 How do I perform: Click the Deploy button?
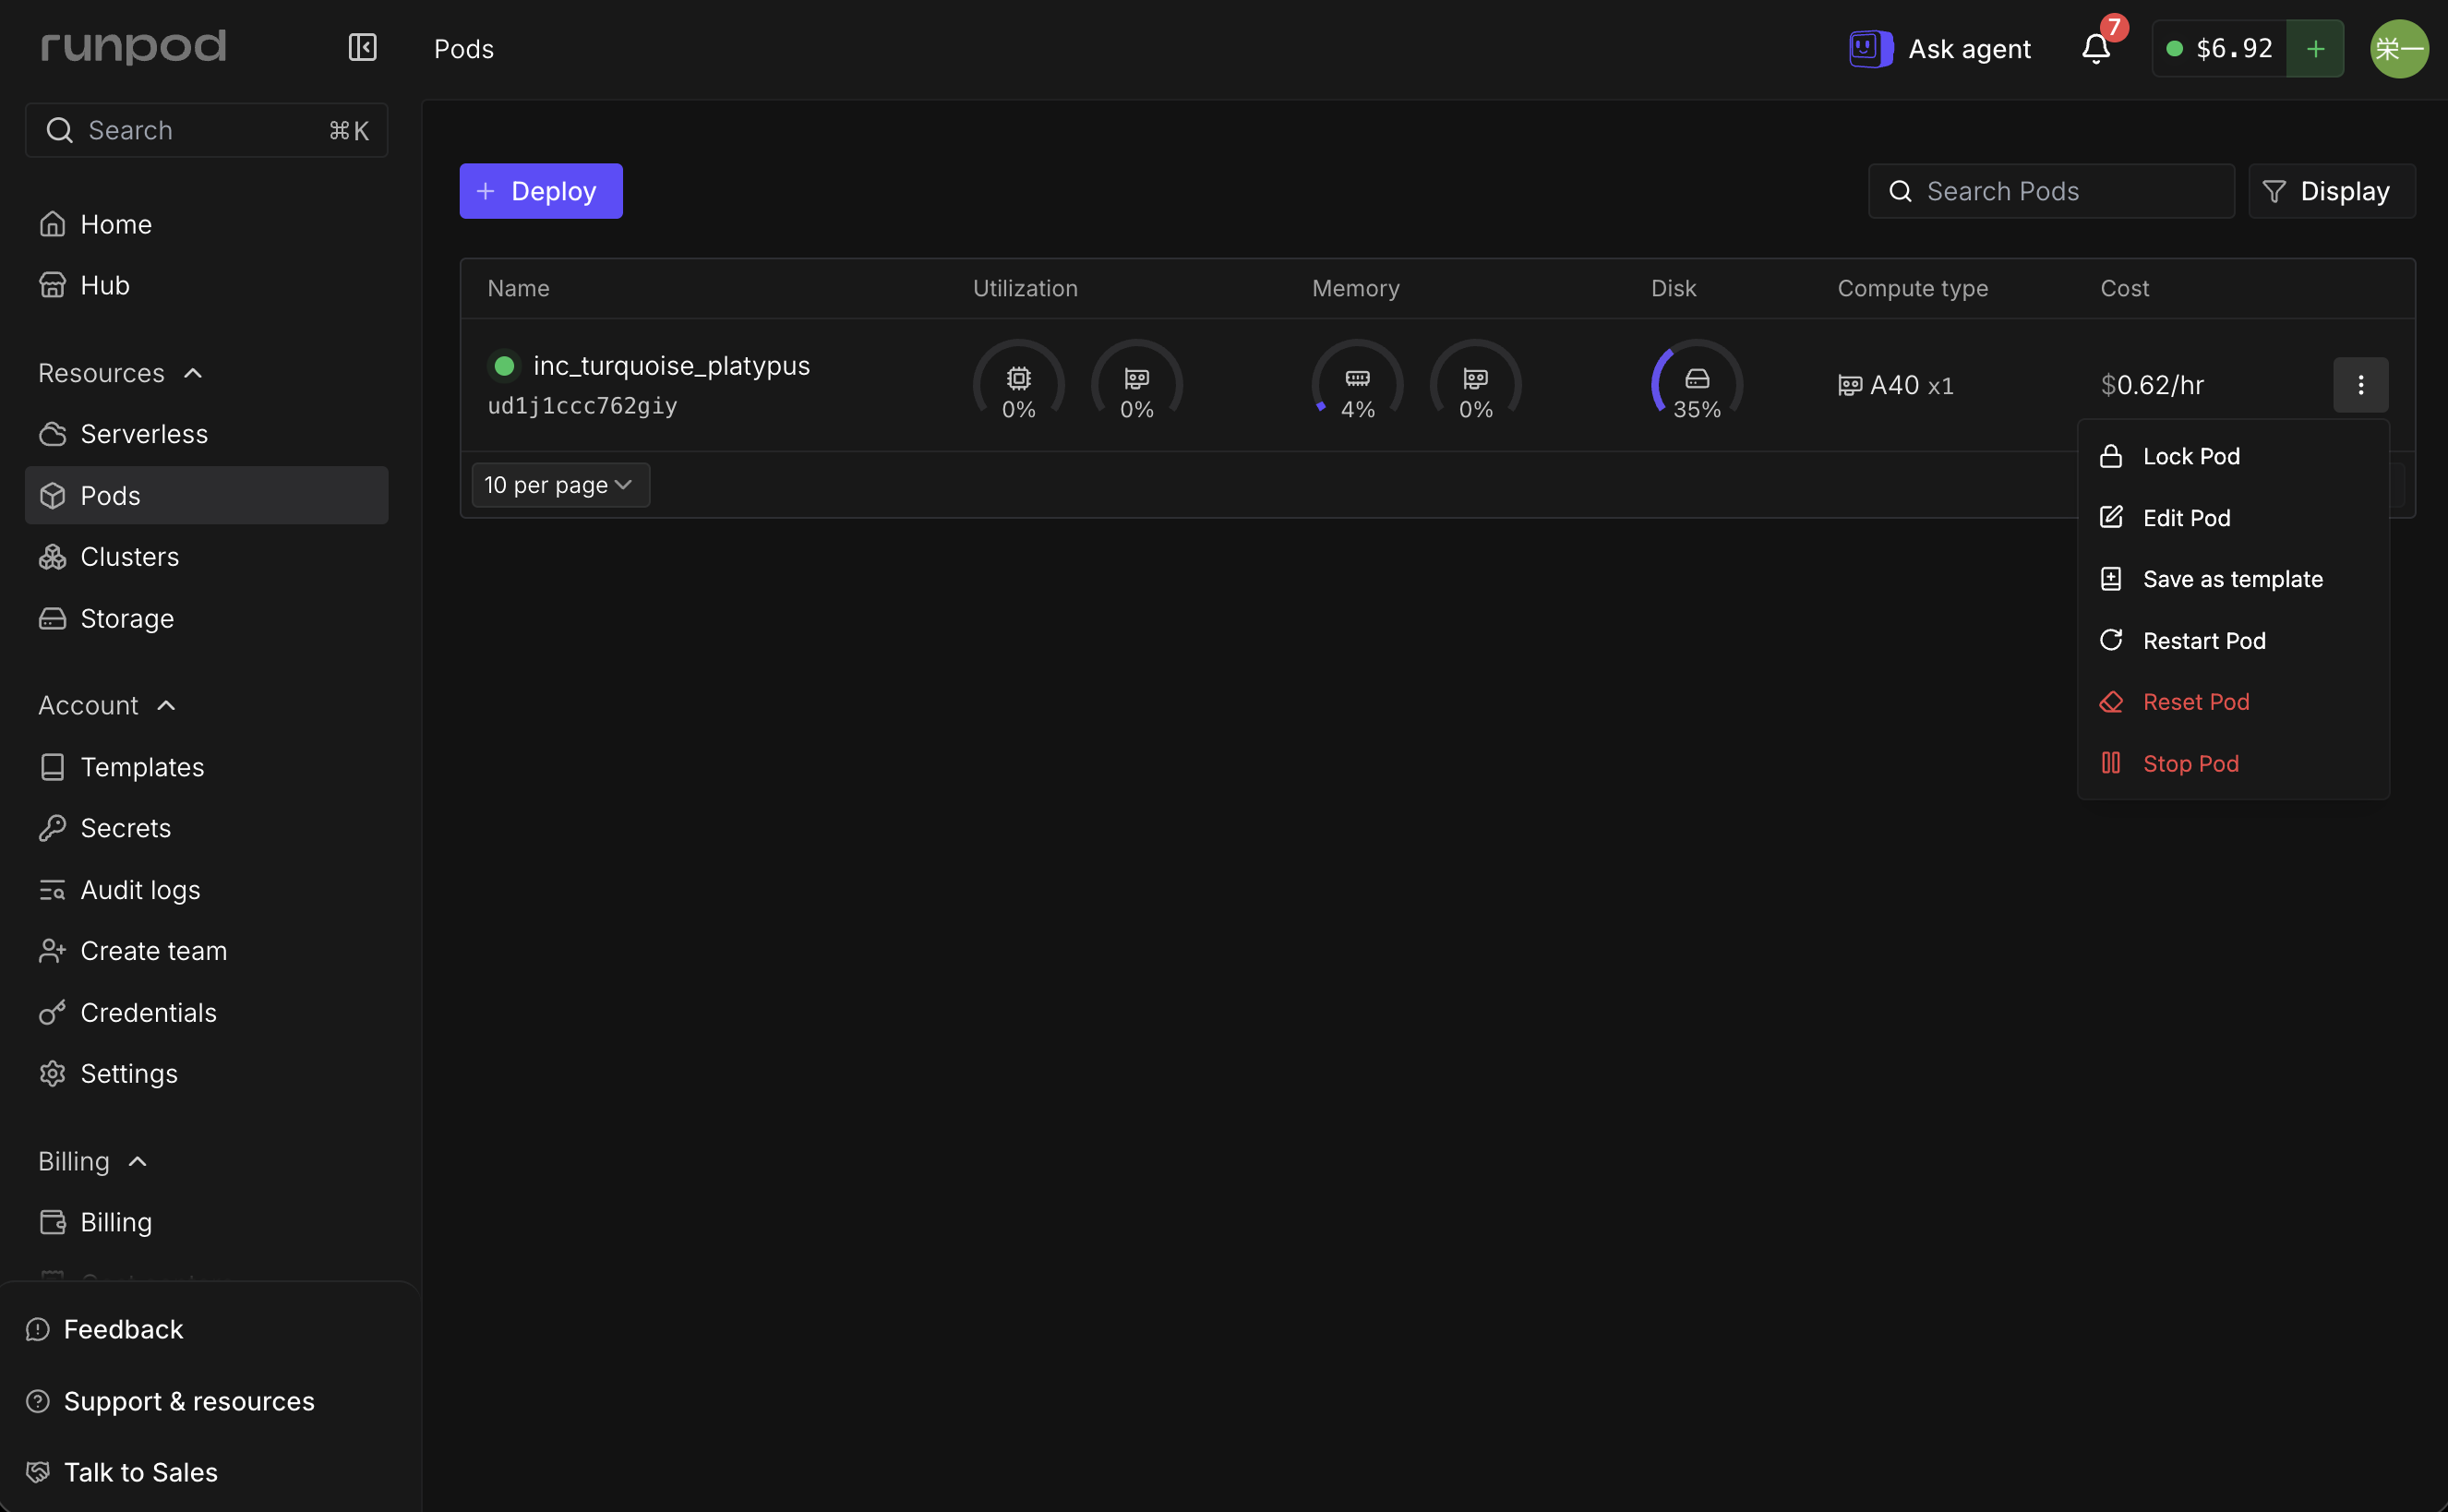pyautogui.click(x=541, y=191)
